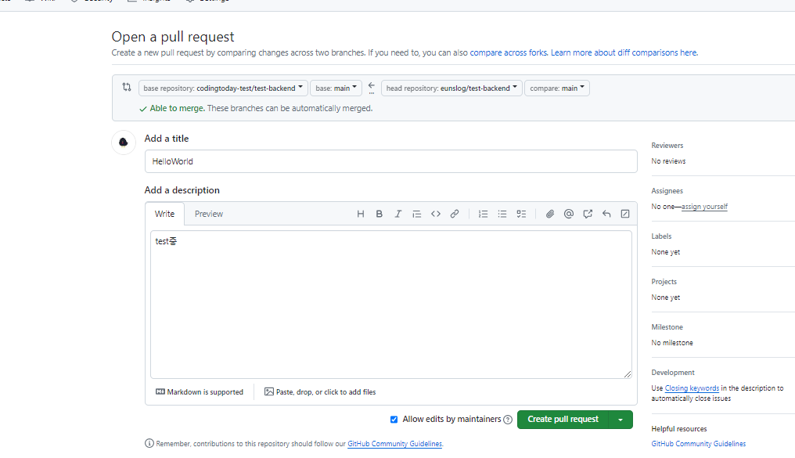Screen dimensions: 795x458
Task: Click into the description text area
Action: pos(391,305)
